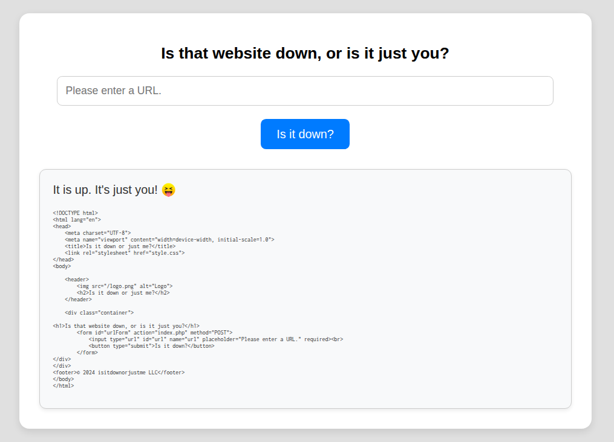Image resolution: width=614 pixels, height=442 pixels.
Task: Click the button type="submit" code line
Action: pos(151,345)
